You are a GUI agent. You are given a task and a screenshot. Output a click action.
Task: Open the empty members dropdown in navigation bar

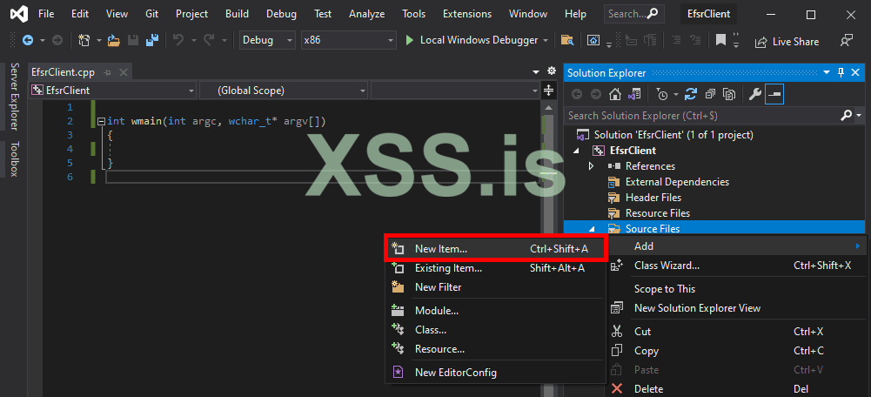pyautogui.click(x=455, y=90)
